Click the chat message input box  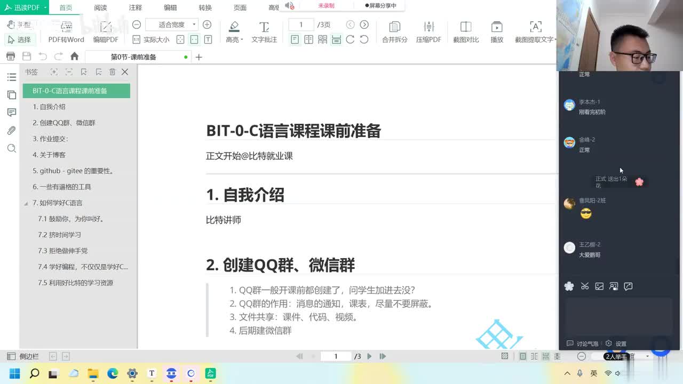point(619,317)
